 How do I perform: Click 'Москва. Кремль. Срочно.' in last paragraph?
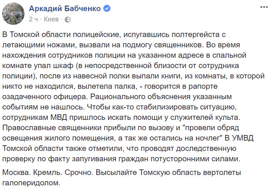48,172
